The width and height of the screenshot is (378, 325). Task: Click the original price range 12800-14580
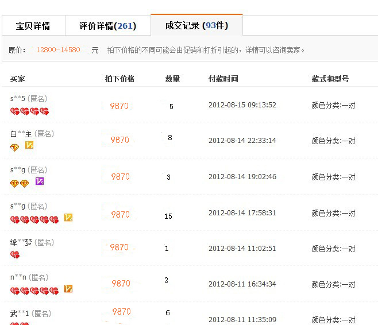pos(58,50)
